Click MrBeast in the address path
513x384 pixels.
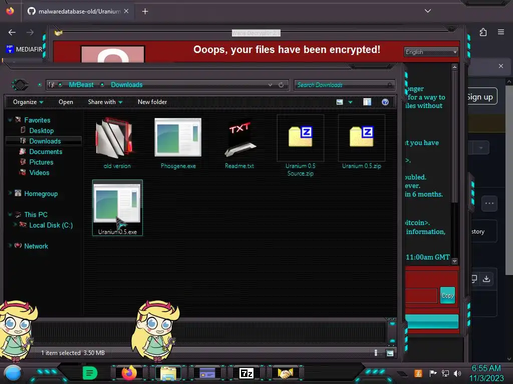[x=81, y=85]
